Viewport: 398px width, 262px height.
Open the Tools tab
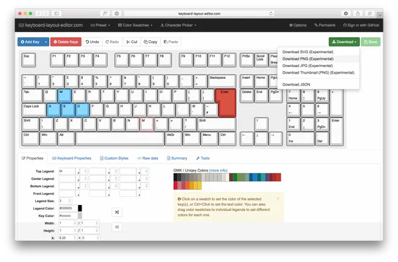pyautogui.click(x=202, y=158)
